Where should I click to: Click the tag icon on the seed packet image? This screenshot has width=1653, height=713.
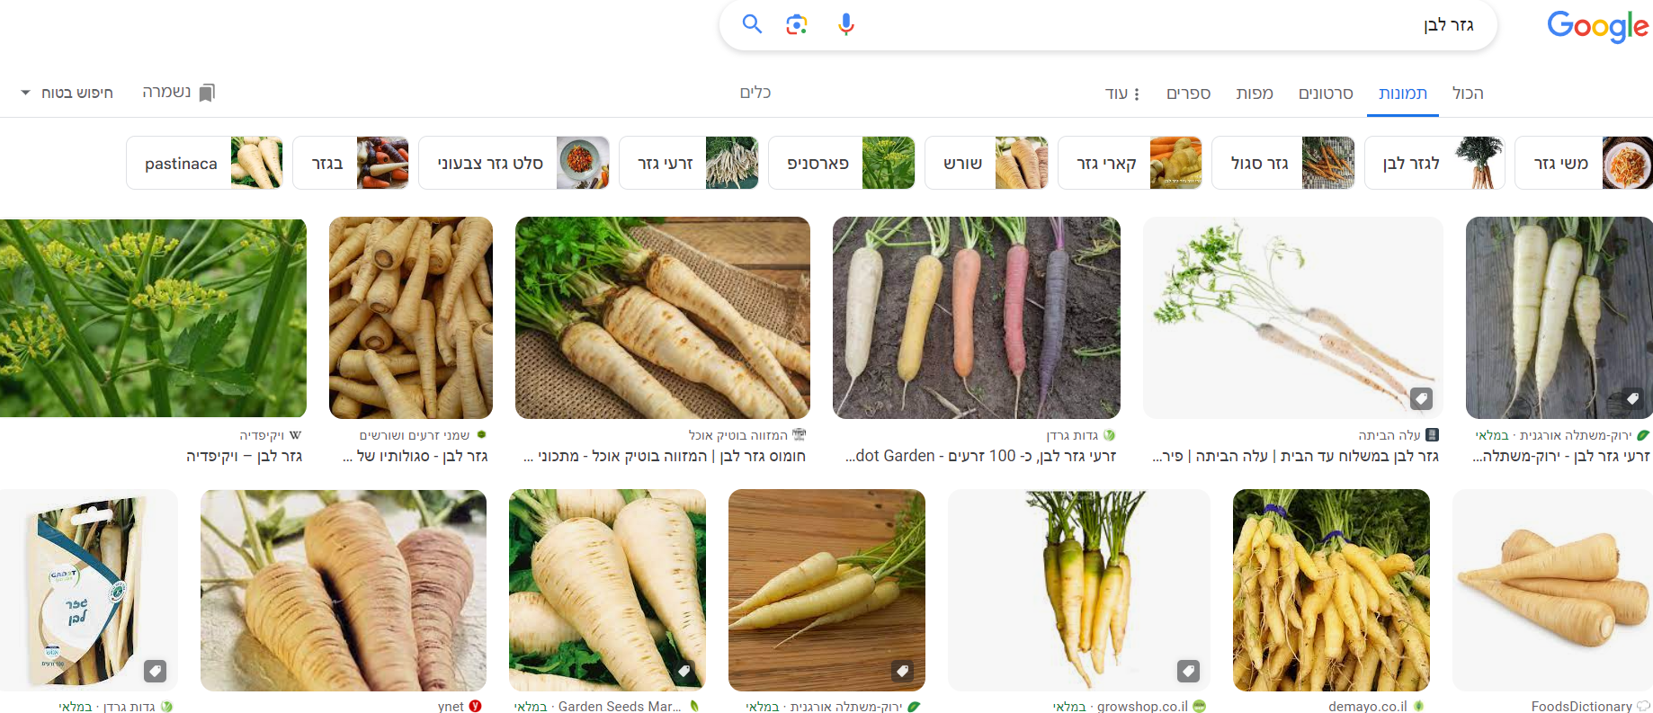pos(156,671)
